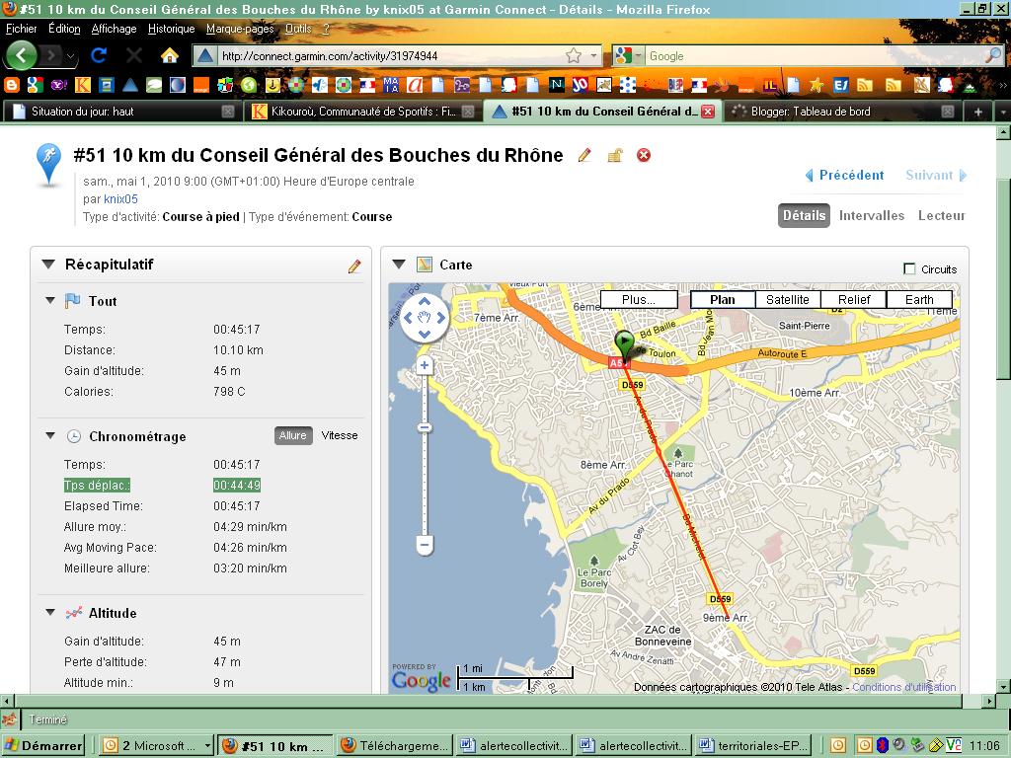This screenshot has height=758, width=1011.
Task: Pan the map up with arrow
Action: tap(425, 300)
